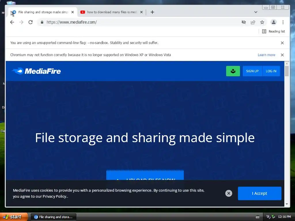Screen dimensions: 295x221
Task: Switch to the MediaFire file sharing tab
Action: (43, 12)
